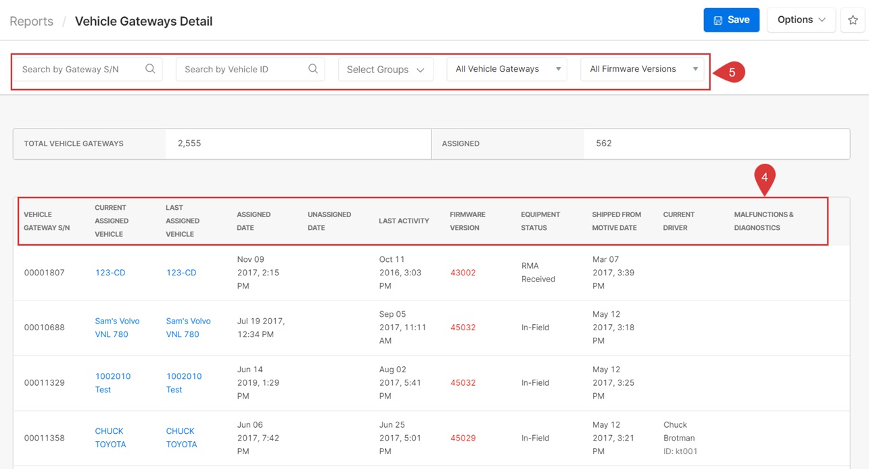
Task: Click firmware version 45029
Action: (463, 438)
